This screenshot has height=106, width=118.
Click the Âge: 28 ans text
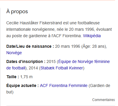click(x=94, y=46)
